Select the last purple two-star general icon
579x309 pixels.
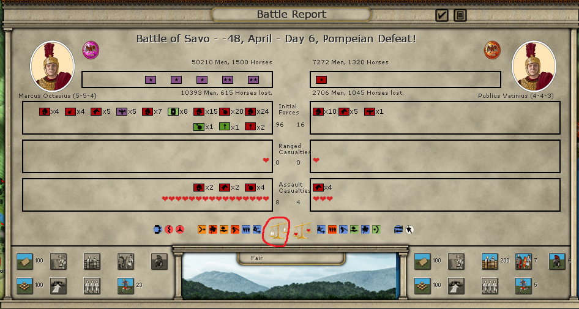253,80
